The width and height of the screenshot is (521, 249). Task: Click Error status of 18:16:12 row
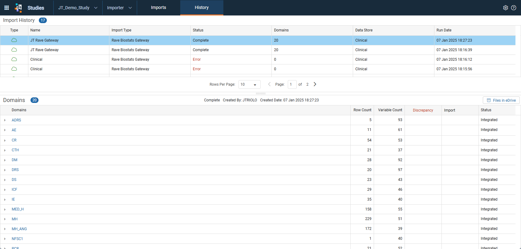[197, 59]
